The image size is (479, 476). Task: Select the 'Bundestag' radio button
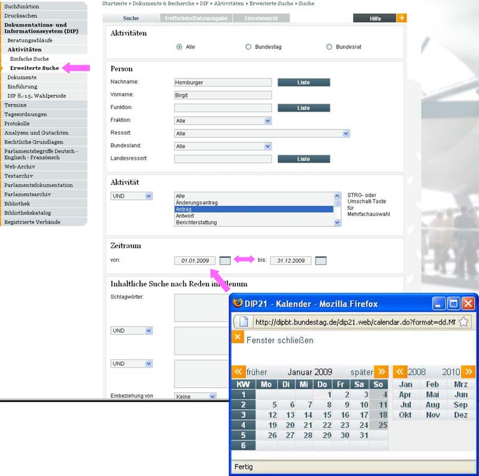coord(248,47)
